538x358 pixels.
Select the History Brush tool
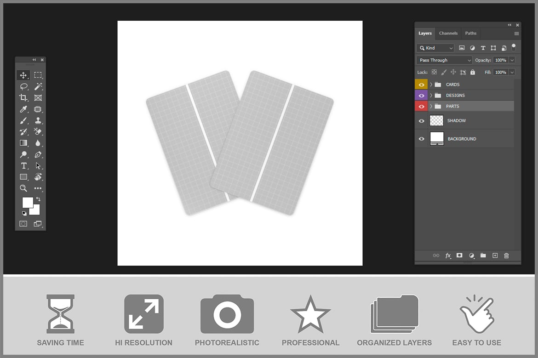23,132
